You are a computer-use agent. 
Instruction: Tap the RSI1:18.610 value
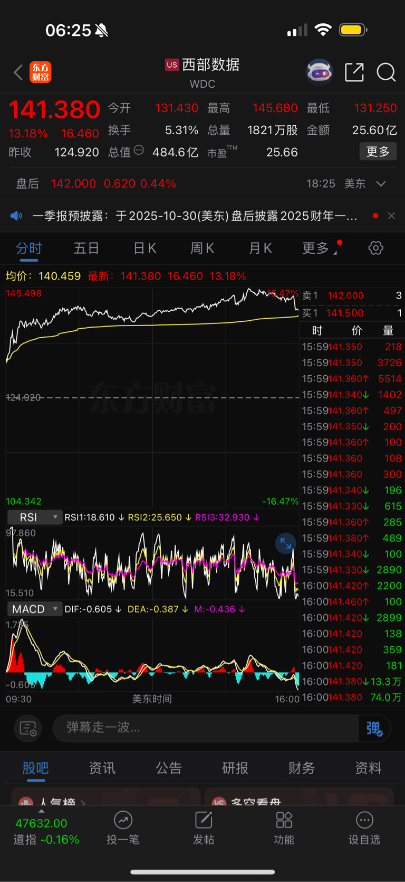pos(90,517)
